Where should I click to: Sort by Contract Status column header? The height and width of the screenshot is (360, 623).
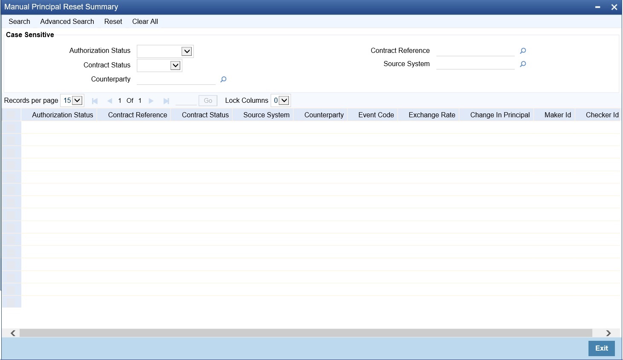(x=205, y=115)
